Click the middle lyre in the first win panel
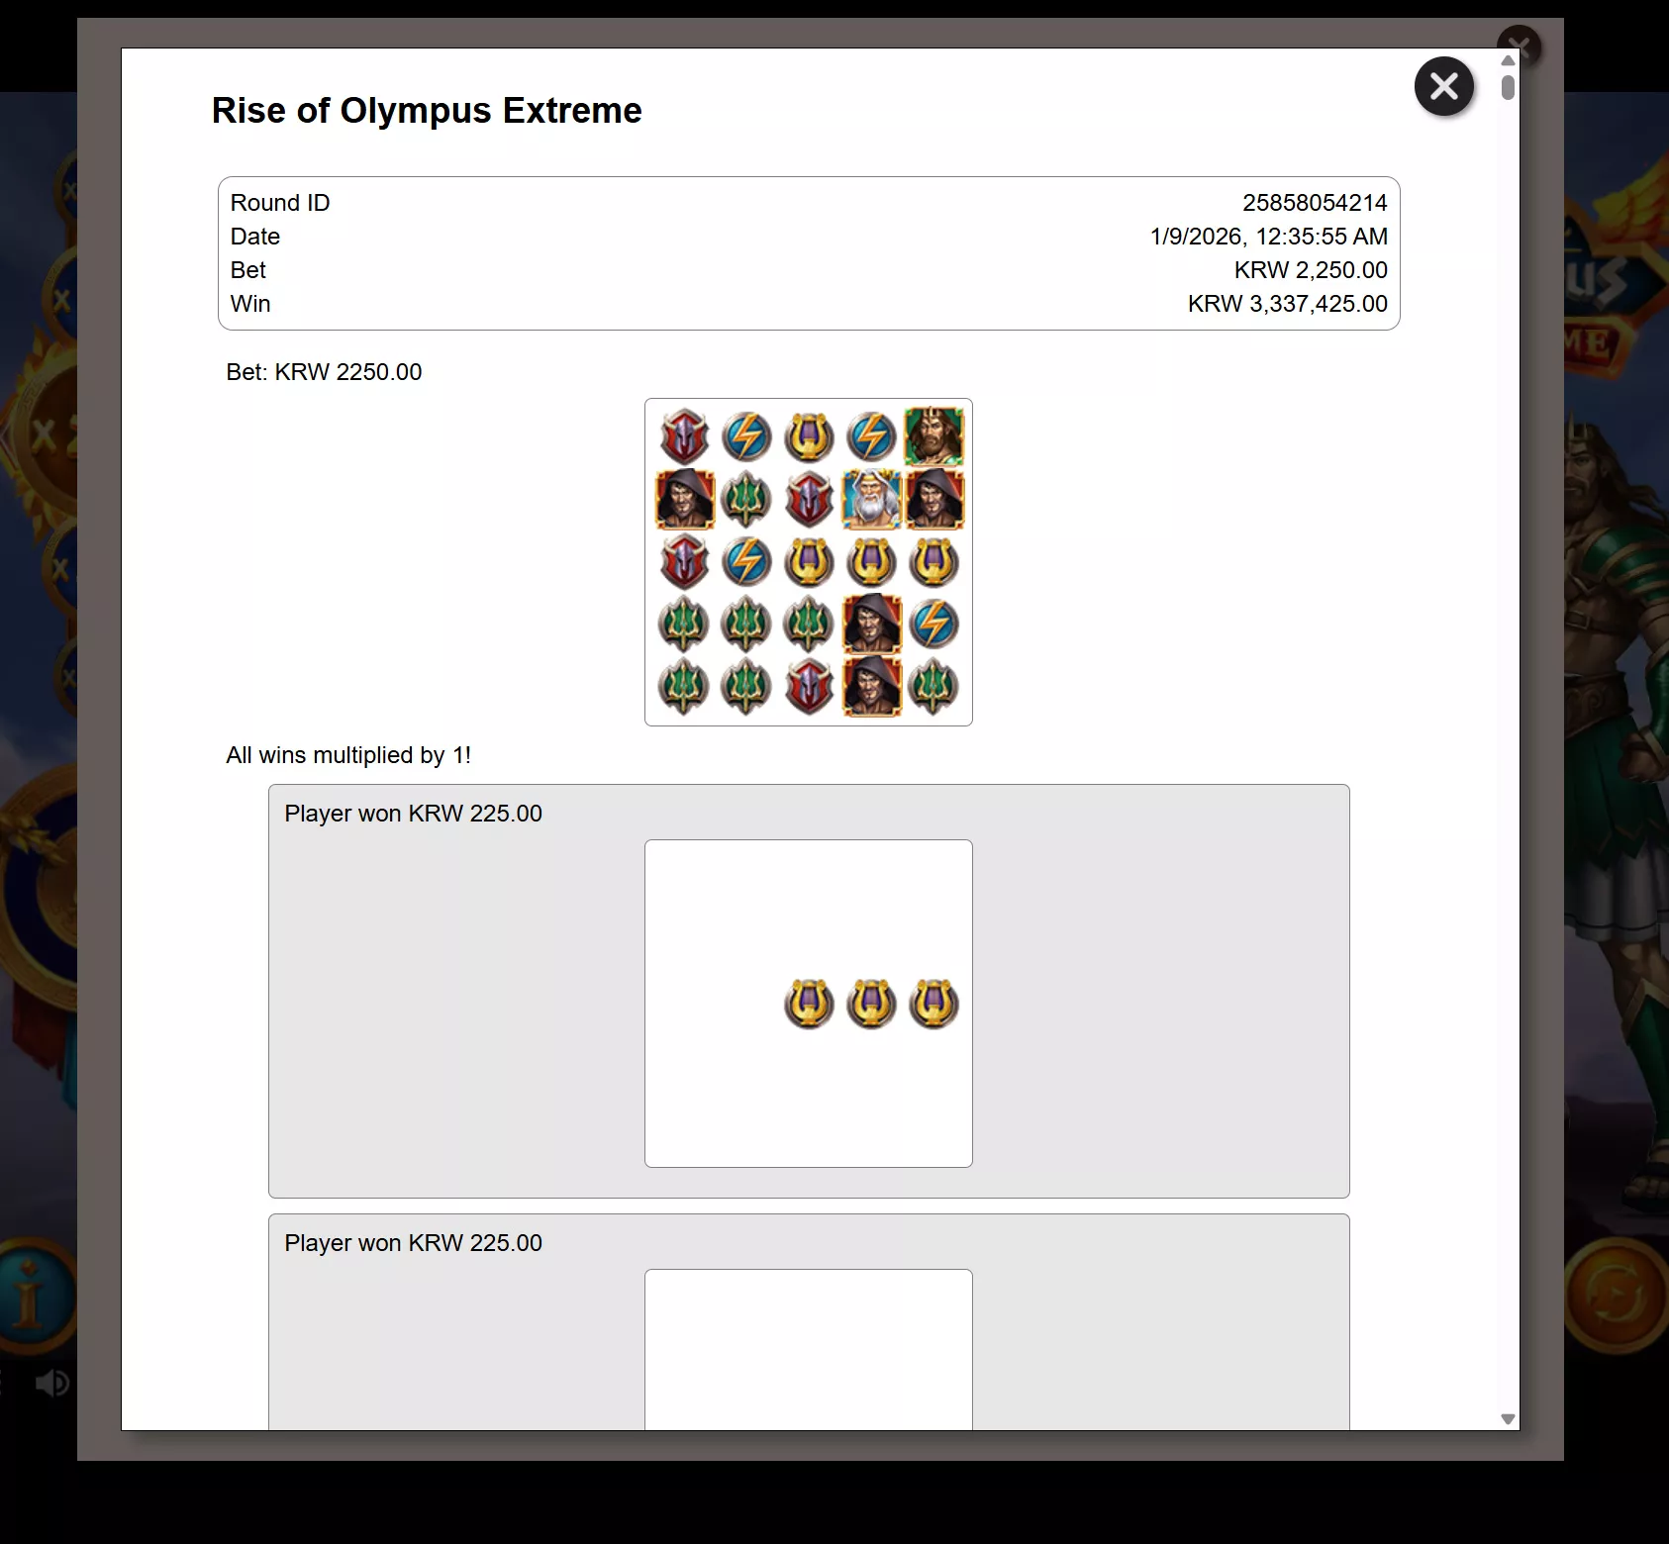This screenshot has width=1669, height=1544. pyautogui.click(x=871, y=1004)
